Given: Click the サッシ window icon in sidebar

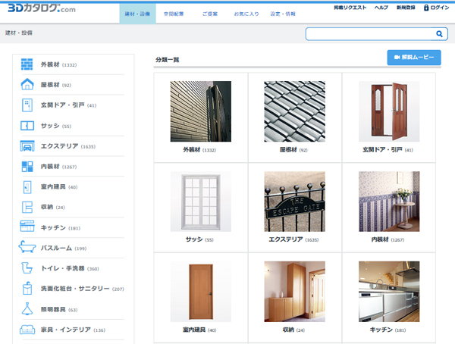Looking at the screenshot, I should [27, 126].
